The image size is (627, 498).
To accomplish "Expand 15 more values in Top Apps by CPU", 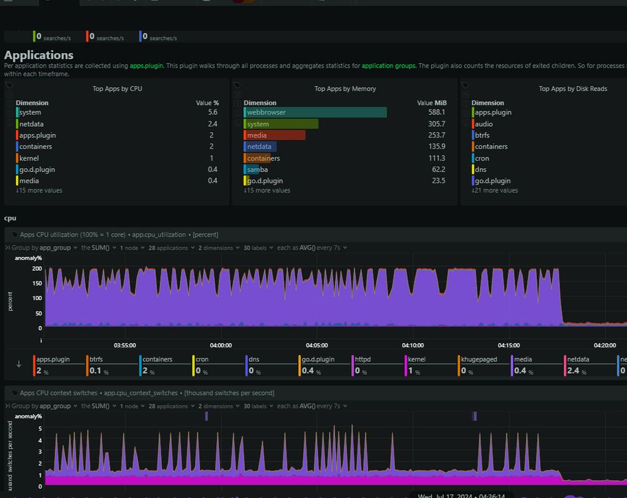I will point(39,191).
